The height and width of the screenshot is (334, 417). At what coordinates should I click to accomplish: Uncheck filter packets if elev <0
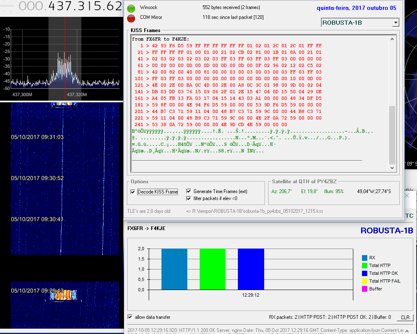pyautogui.click(x=189, y=198)
